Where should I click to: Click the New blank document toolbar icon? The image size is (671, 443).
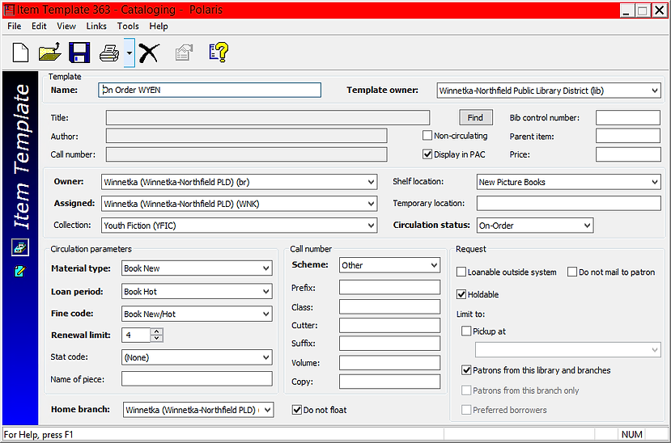(20, 53)
